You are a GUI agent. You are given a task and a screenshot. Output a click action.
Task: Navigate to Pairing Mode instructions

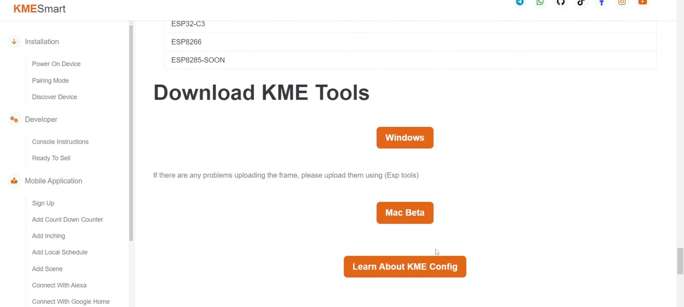tap(50, 80)
